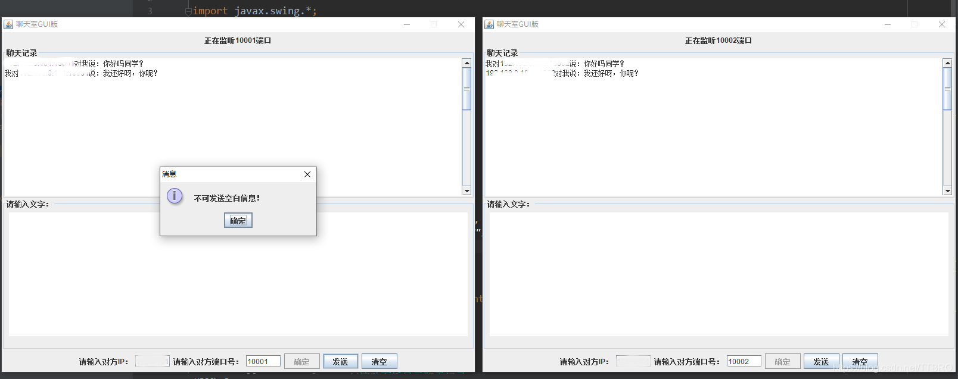Confirm the message dialog with 确定

pyautogui.click(x=238, y=220)
